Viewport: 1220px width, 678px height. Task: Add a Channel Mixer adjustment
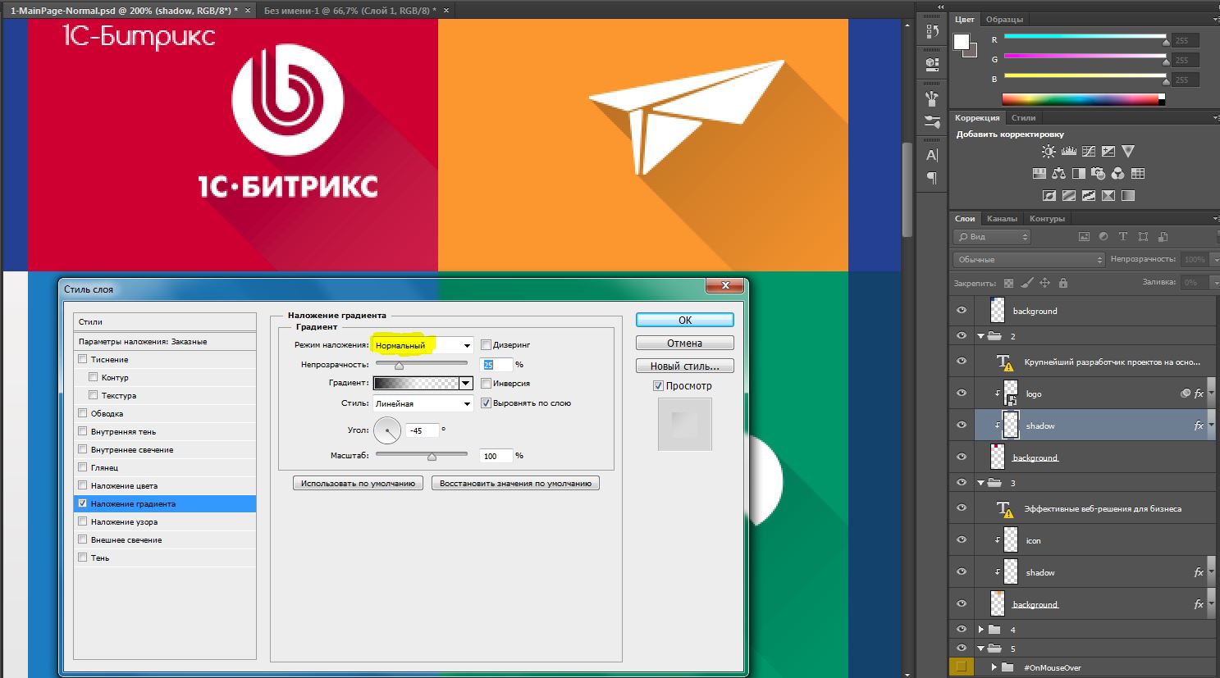click(1117, 174)
